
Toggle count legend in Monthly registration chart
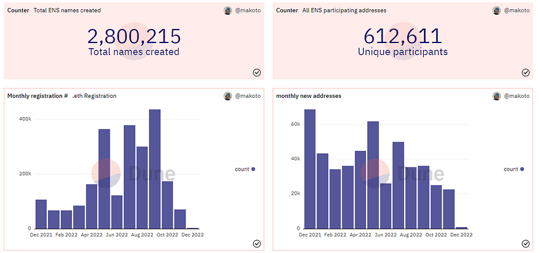point(245,169)
